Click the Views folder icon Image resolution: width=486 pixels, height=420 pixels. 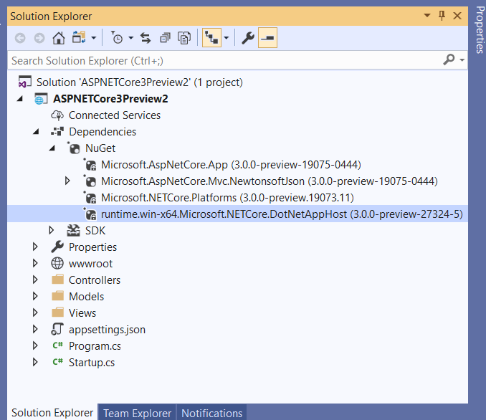(57, 312)
